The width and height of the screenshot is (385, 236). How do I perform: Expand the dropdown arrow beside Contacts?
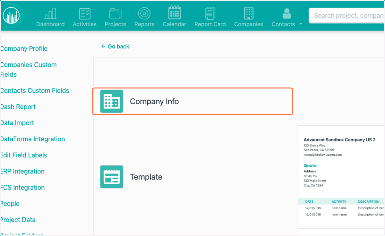(x=301, y=24)
